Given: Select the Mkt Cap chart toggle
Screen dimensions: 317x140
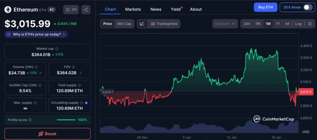Looking at the screenshot, I should [x=124, y=24].
